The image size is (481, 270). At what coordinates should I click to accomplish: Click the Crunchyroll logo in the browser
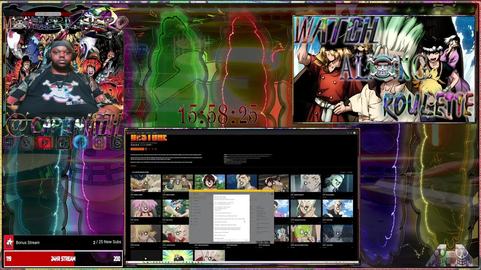(131, 133)
